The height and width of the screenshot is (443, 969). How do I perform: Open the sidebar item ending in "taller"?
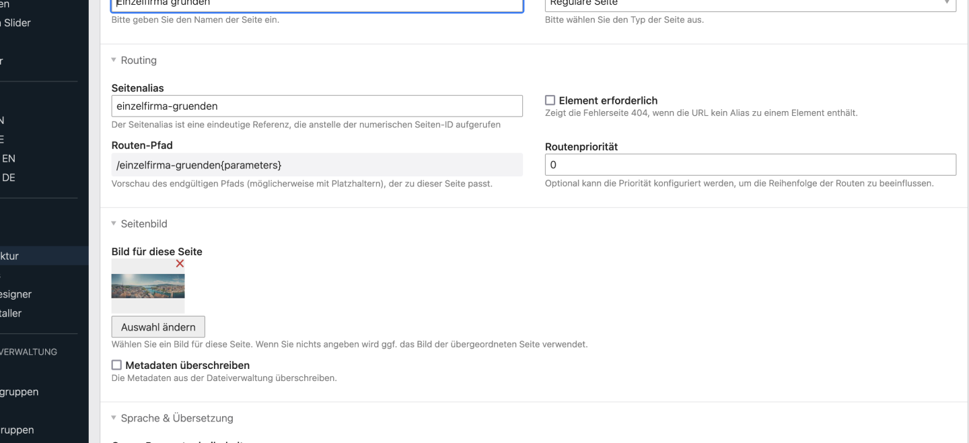coord(12,313)
